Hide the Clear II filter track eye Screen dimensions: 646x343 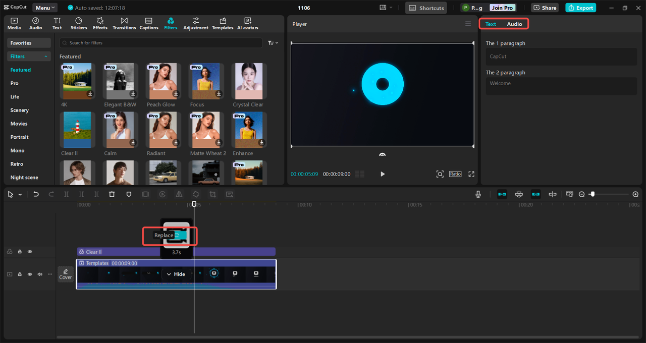(x=30, y=252)
